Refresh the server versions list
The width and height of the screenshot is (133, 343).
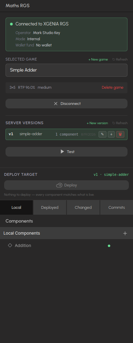[x=120, y=123]
